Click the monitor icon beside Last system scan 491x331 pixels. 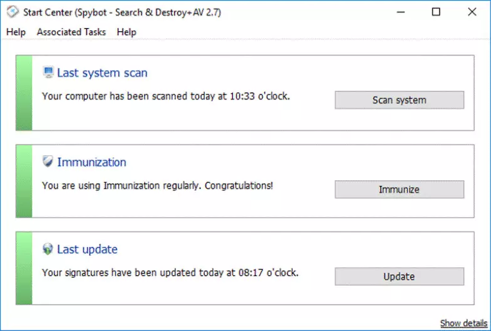[48, 73]
